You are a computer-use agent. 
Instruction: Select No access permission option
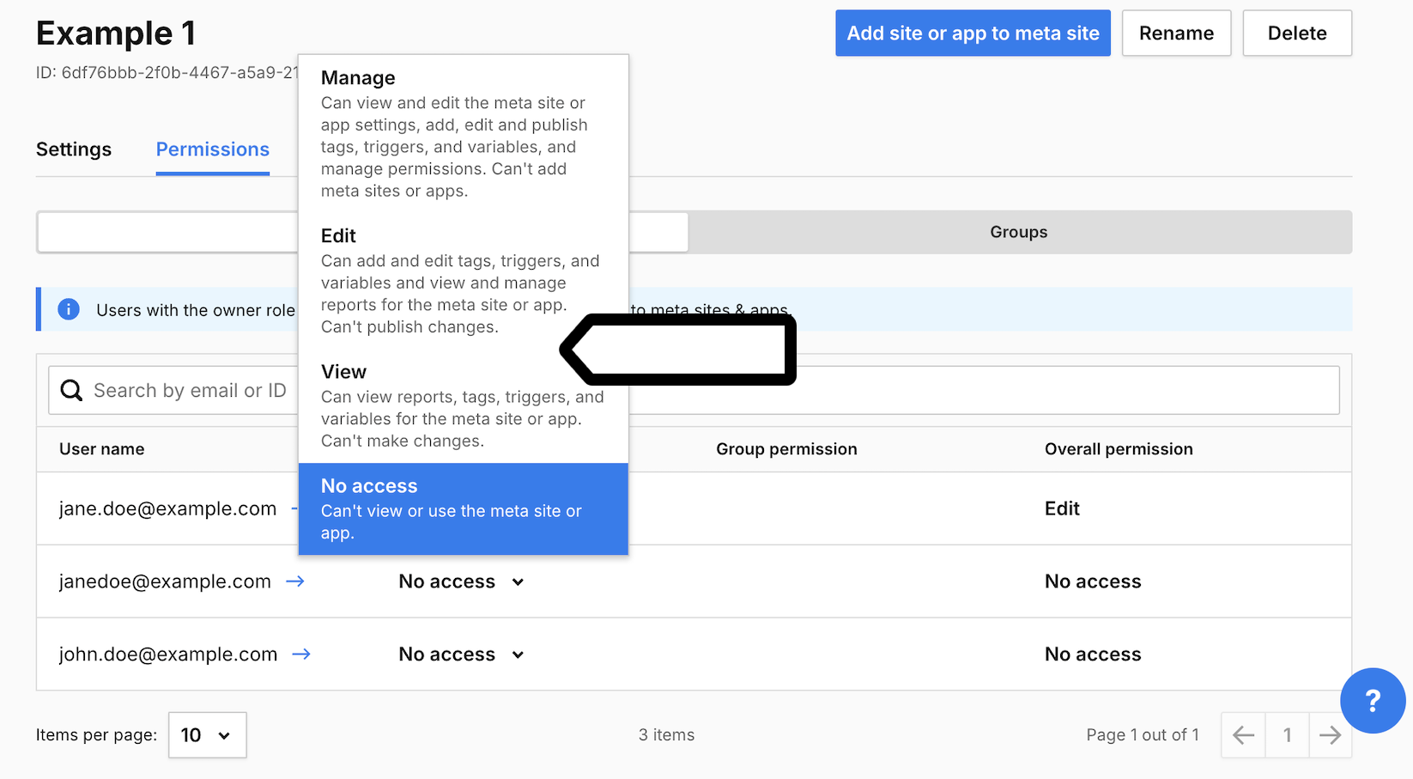(x=464, y=508)
